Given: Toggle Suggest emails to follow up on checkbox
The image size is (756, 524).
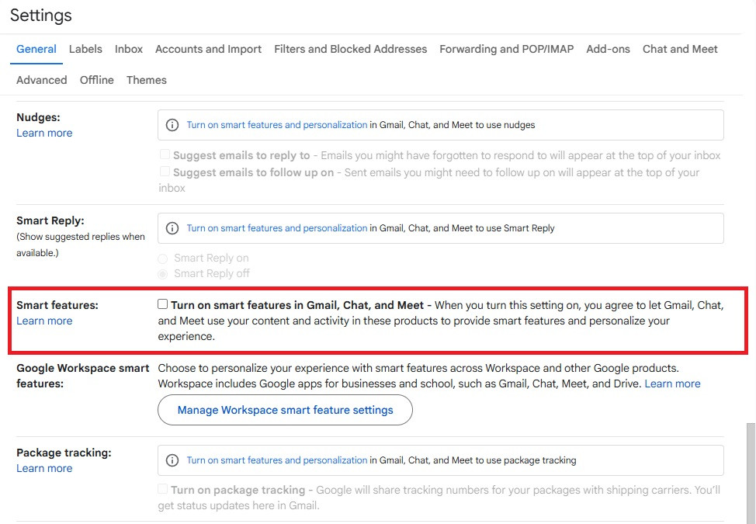Looking at the screenshot, I should pyautogui.click(x=165, y=171).
